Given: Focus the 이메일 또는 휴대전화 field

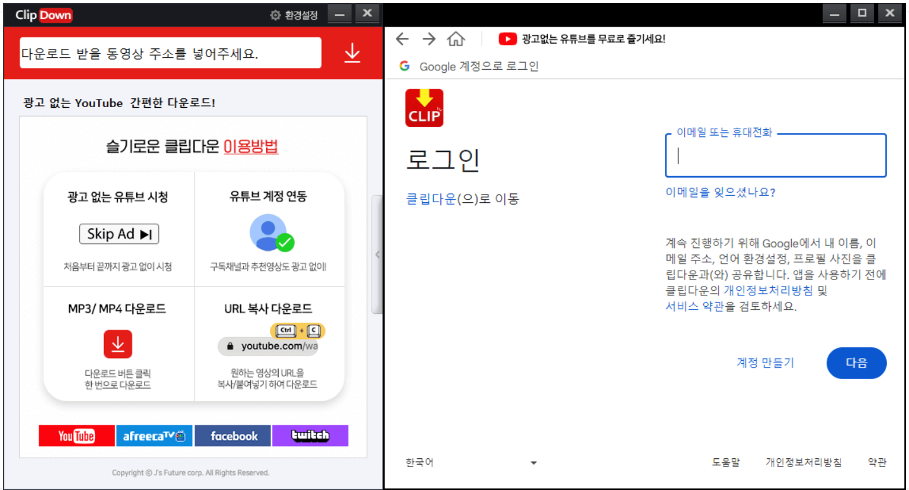Looking at the screenshot, I should [x=775, y=155].
